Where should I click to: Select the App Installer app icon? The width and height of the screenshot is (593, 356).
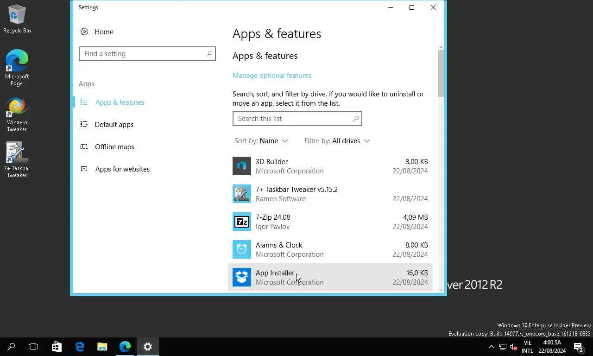click(x=242, y=277)
